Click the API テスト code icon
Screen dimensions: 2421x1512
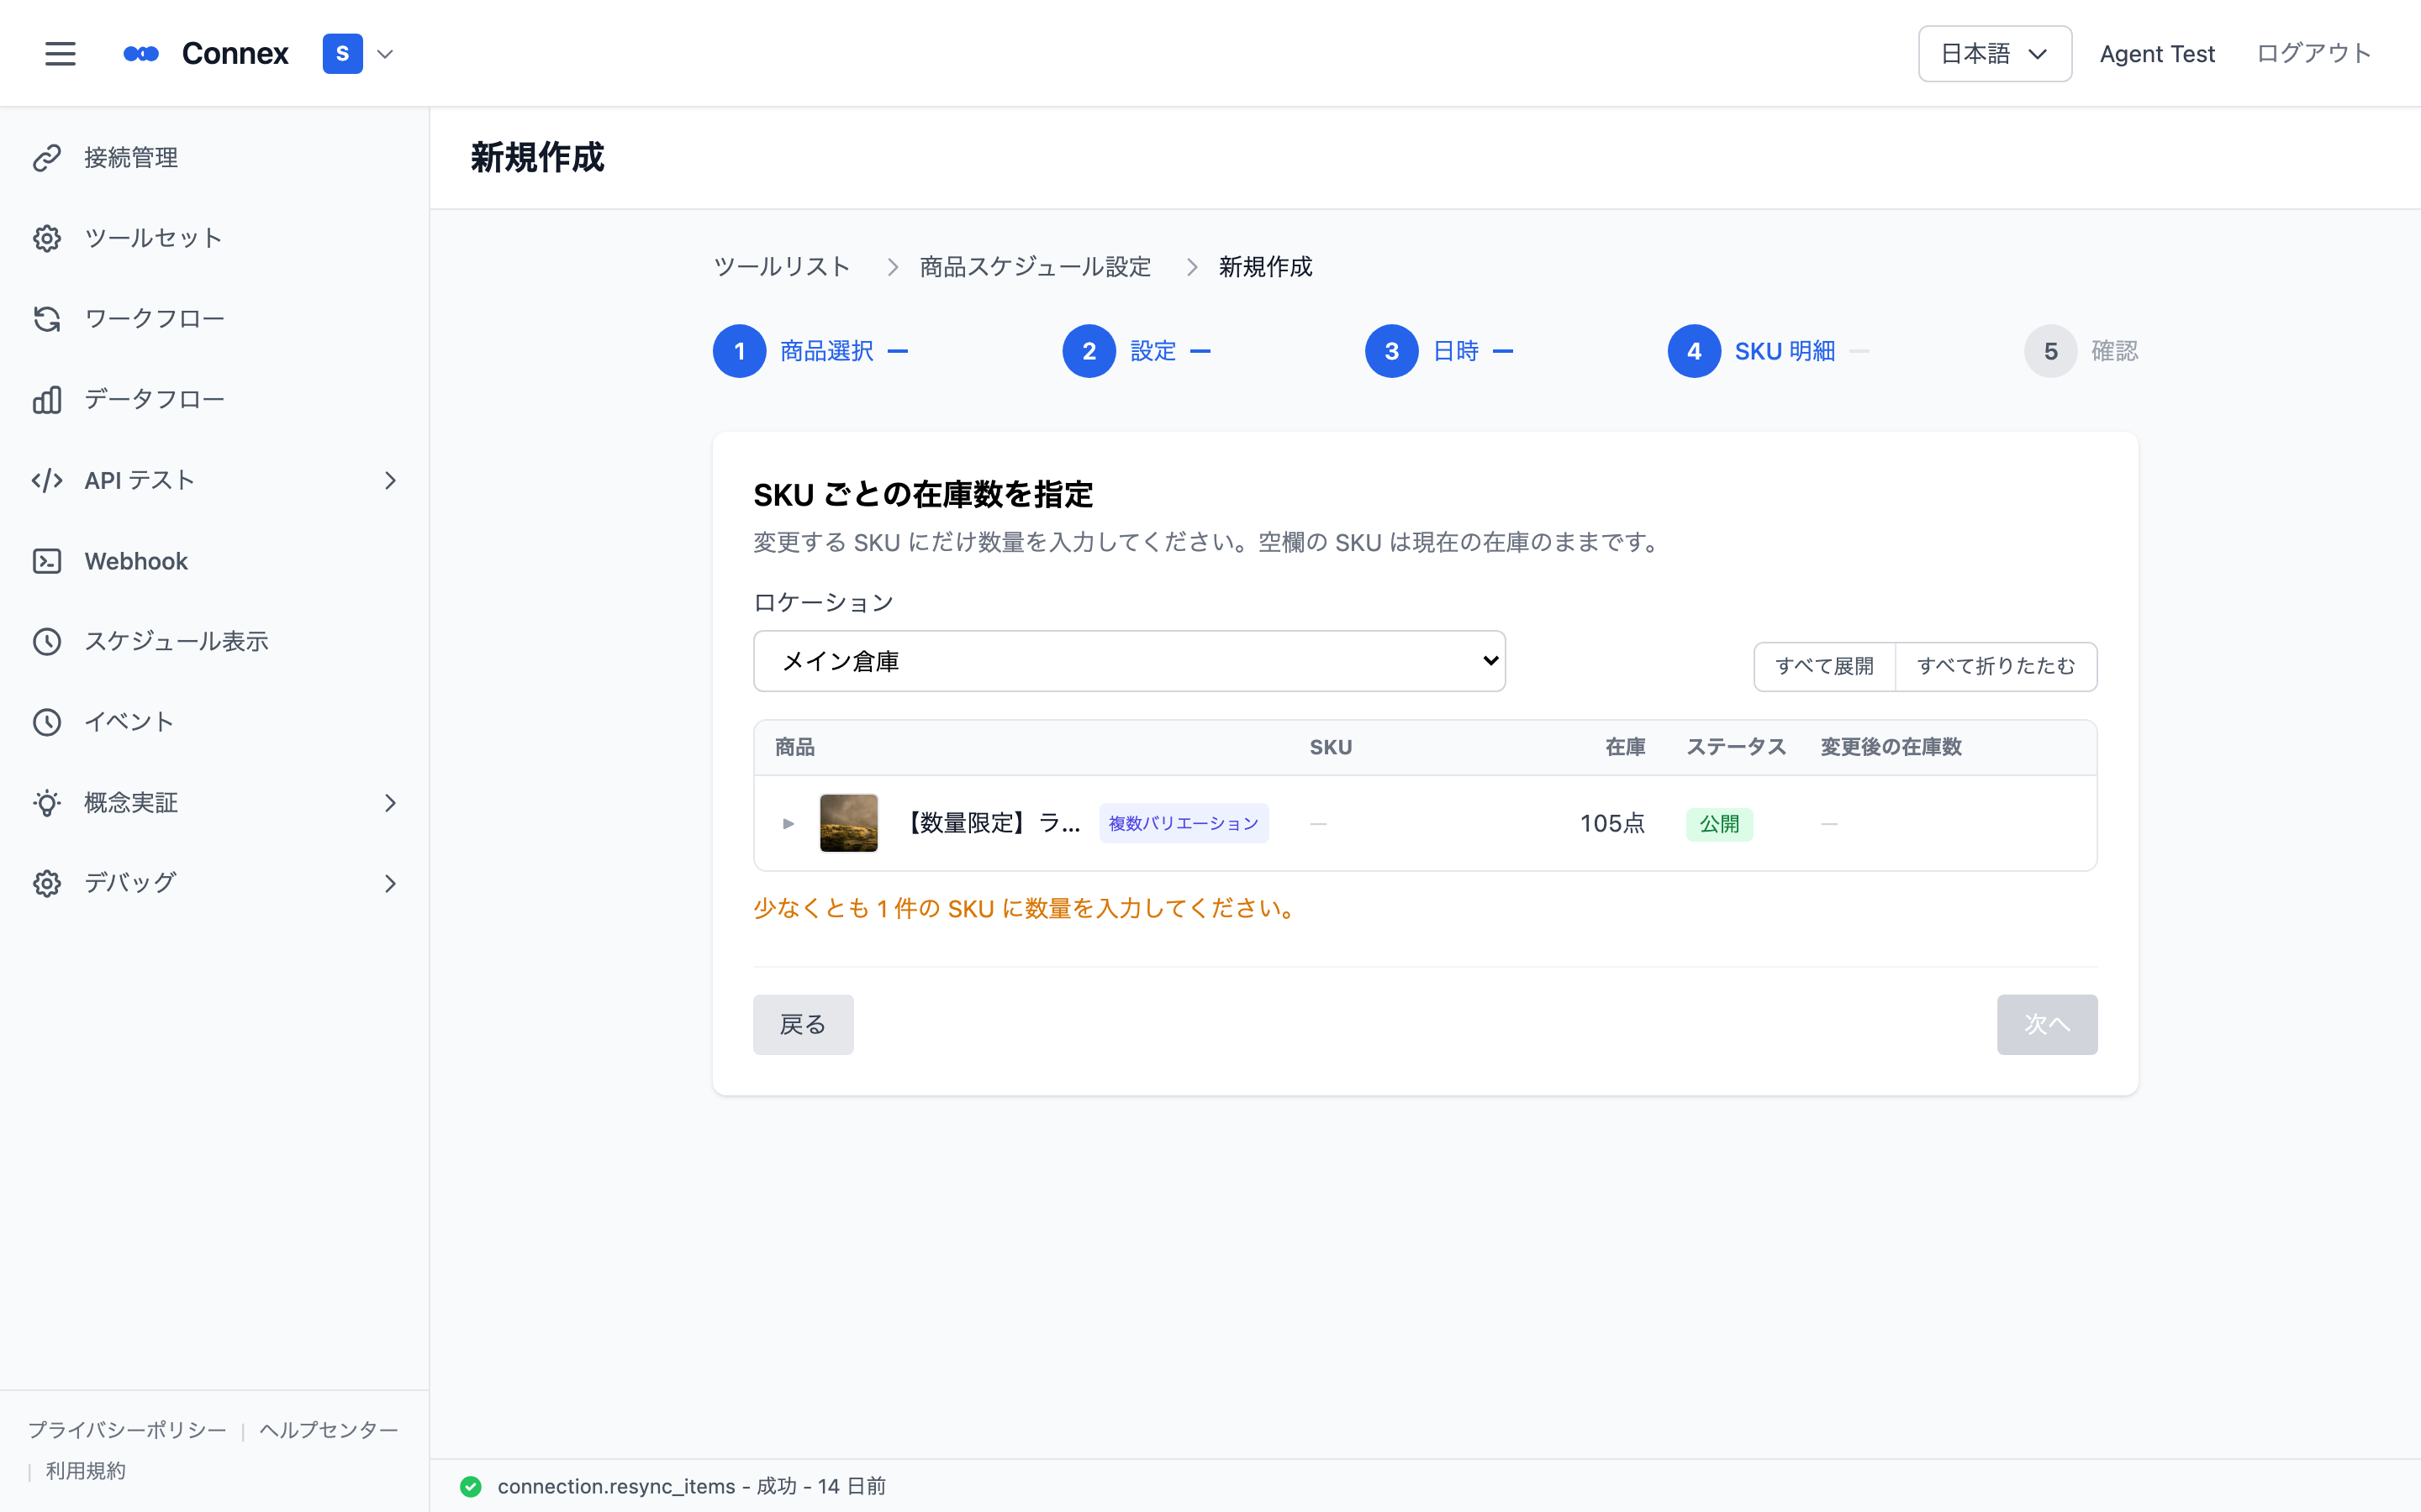click(47, 481)
